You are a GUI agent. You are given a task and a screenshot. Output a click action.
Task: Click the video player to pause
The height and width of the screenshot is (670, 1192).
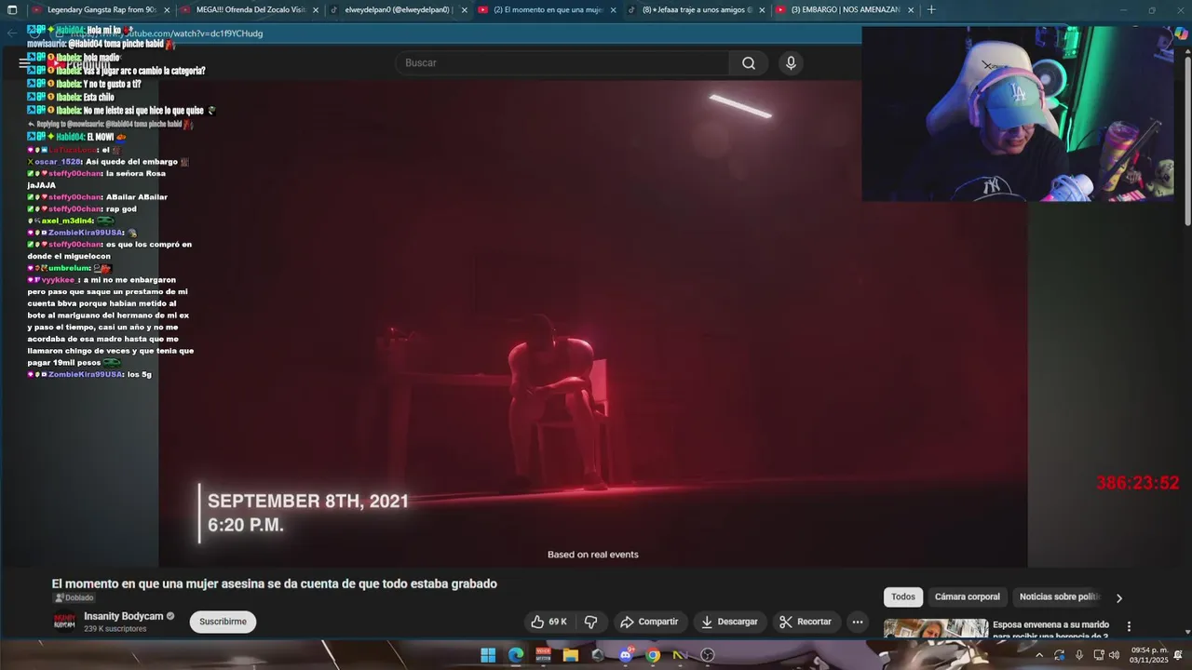point(592,323)
